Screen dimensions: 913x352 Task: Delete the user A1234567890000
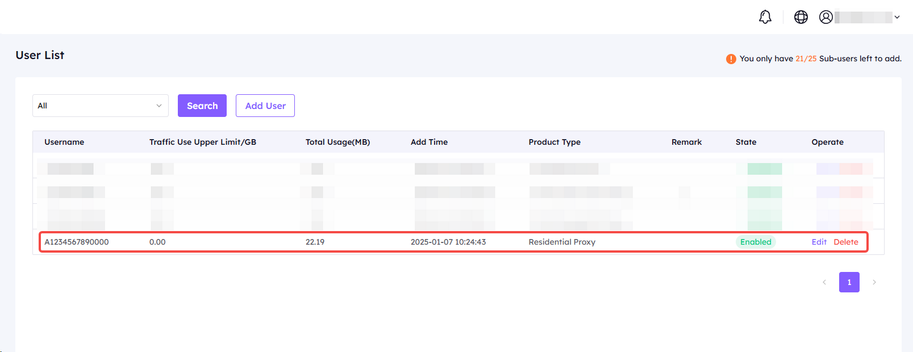click(x=845, y=242)
